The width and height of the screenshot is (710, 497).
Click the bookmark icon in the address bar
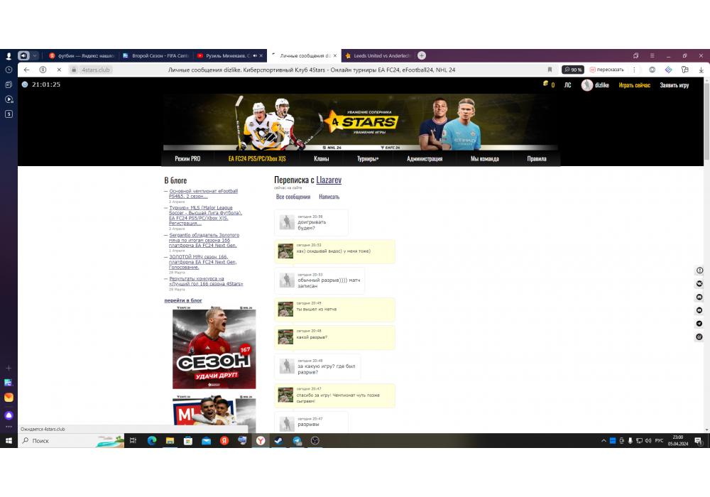pos(550,70)
